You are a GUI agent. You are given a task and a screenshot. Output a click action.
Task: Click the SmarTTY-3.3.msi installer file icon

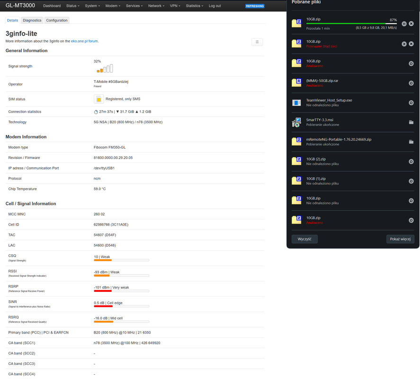click(296, 123)
